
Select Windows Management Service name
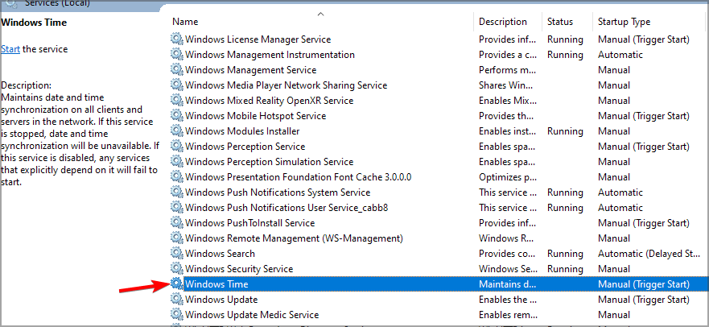coord(250,70)
